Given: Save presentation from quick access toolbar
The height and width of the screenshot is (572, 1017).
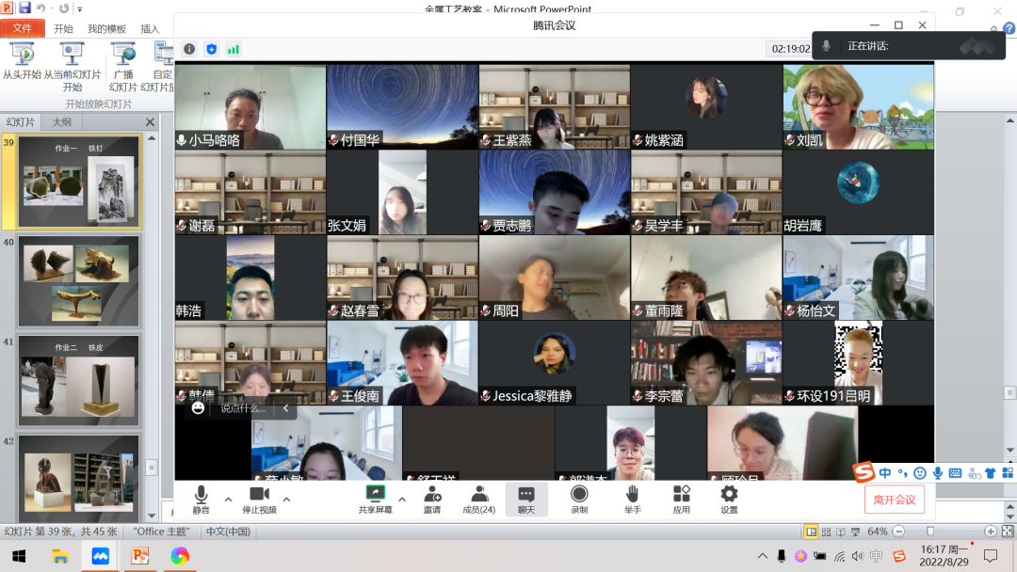Looking at the screenshot, I should 24,8.
